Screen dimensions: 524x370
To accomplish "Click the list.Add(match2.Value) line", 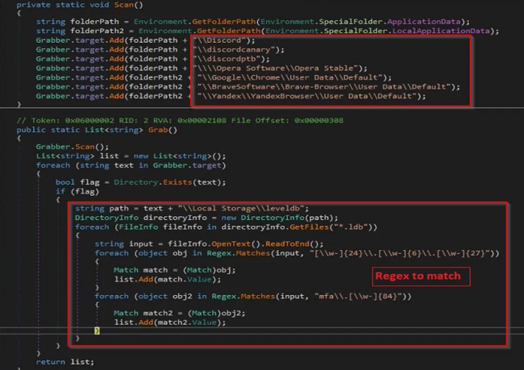I will [170, 323].
